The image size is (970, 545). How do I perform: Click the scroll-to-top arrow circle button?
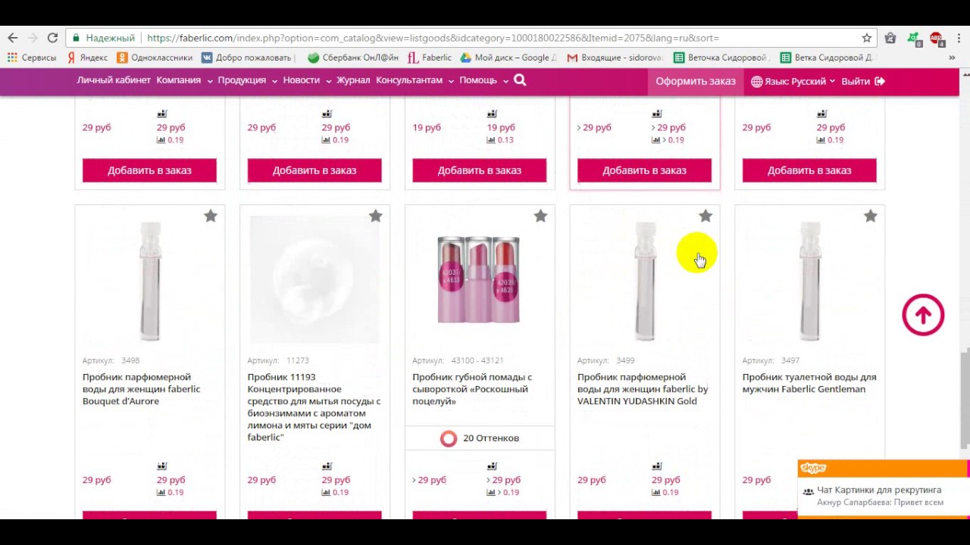923,315
